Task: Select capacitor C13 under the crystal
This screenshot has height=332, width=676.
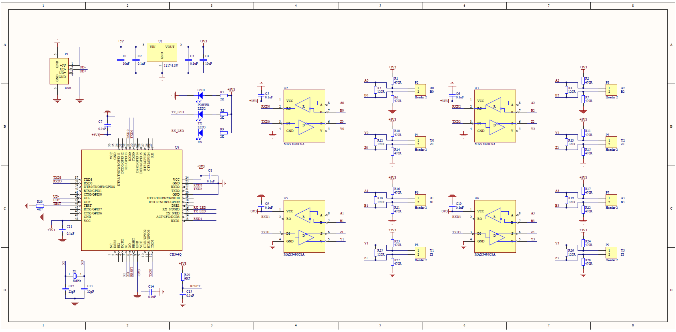Action: 84,289
